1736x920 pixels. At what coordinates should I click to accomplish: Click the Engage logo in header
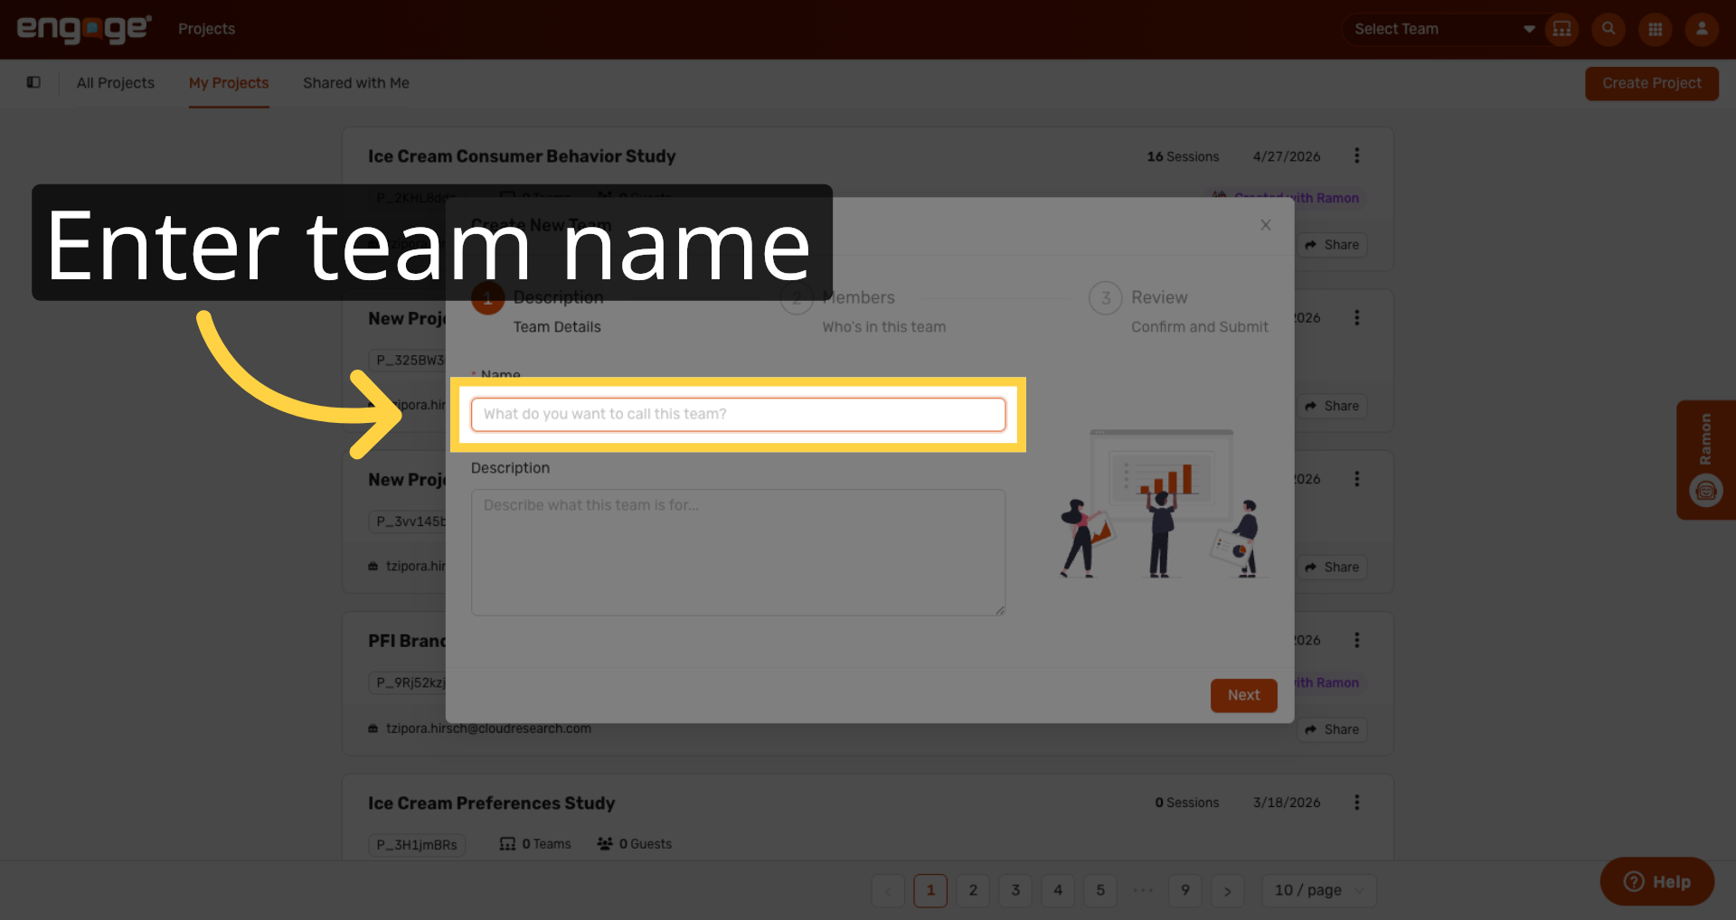pyautogui.click(x=84, y=29)
